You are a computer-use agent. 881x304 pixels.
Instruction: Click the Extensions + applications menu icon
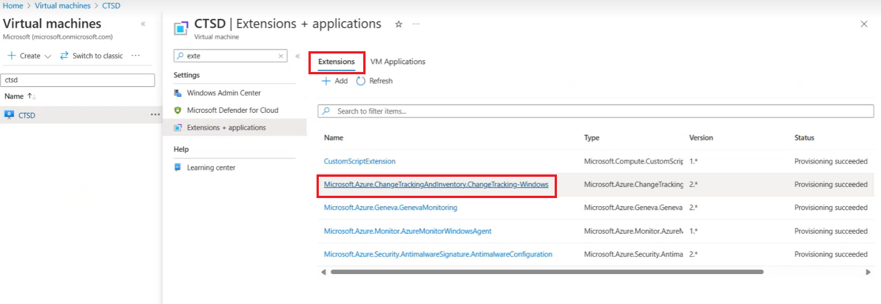coord(178,127)
